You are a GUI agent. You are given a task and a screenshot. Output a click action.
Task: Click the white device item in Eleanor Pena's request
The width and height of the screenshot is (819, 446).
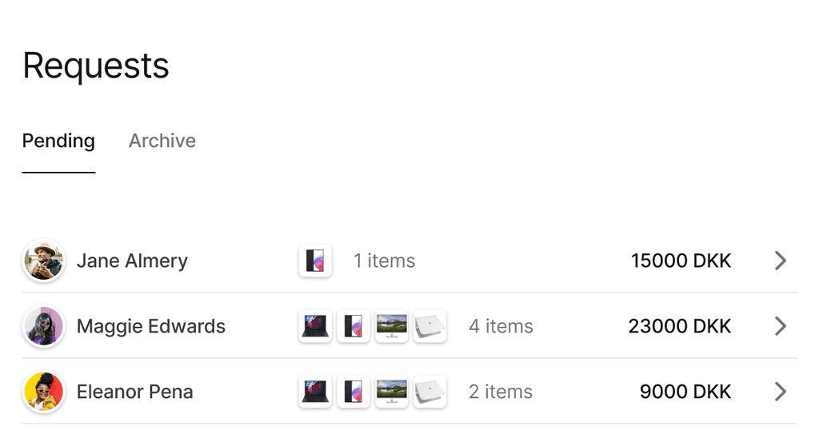(x=430, y=392)
